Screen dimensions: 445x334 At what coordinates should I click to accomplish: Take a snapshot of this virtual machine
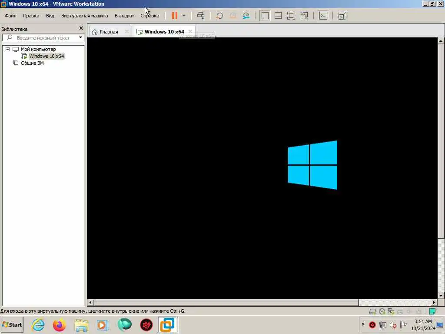tap(219, 16)
